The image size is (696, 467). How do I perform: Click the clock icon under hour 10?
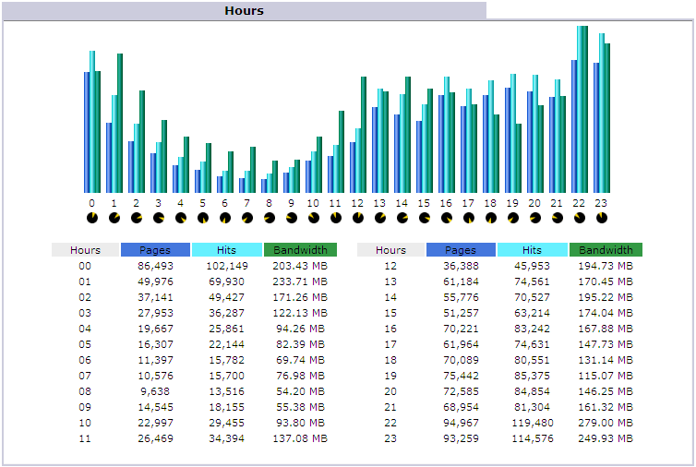[314, 218]
